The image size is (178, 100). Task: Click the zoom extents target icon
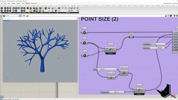tap(20, 16)
